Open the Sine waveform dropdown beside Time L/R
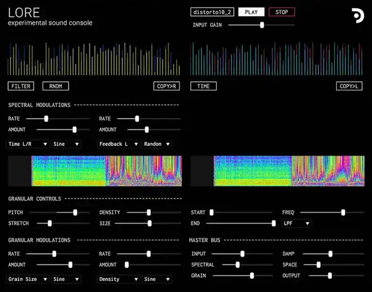 [x=66, y=144]
